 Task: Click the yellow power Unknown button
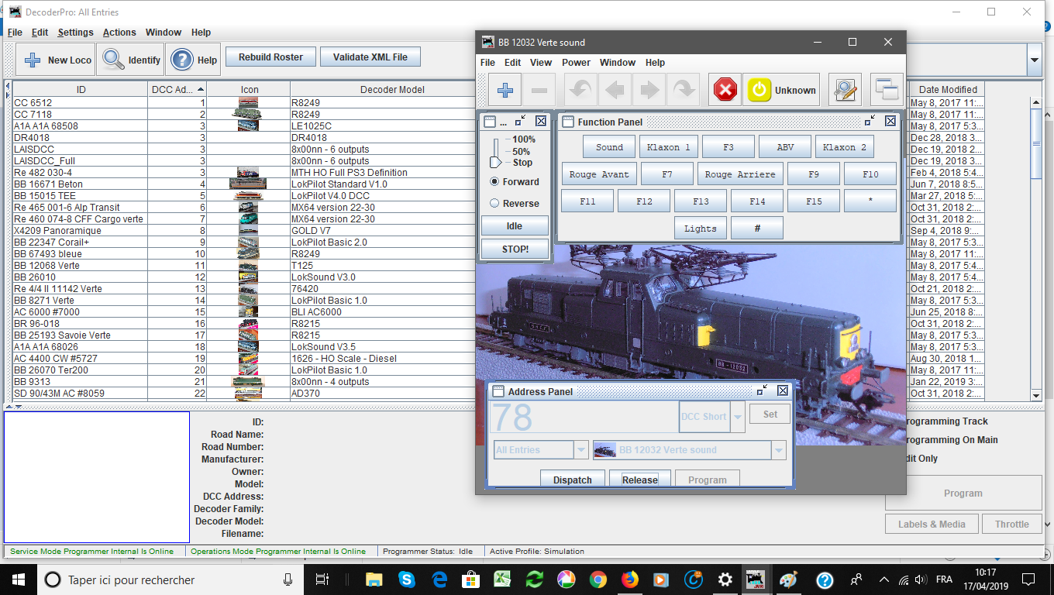coord(781,90)
